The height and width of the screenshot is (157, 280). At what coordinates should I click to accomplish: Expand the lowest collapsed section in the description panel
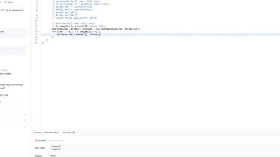[25, 127]
